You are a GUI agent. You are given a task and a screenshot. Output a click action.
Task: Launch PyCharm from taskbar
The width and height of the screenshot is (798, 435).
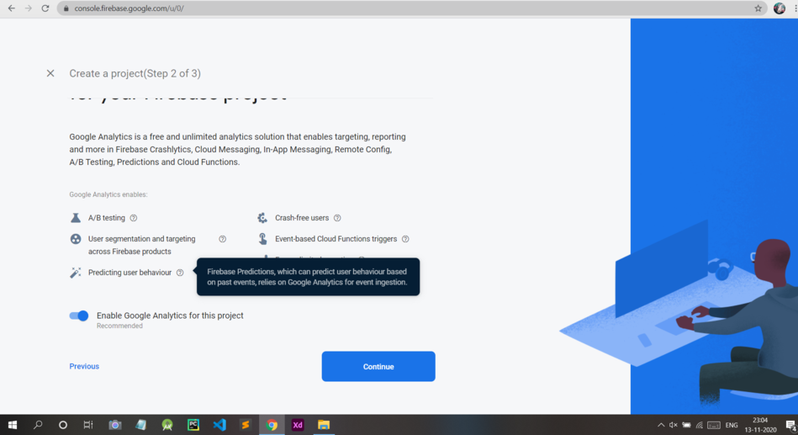pyautogui.click(x=193, y=425)
